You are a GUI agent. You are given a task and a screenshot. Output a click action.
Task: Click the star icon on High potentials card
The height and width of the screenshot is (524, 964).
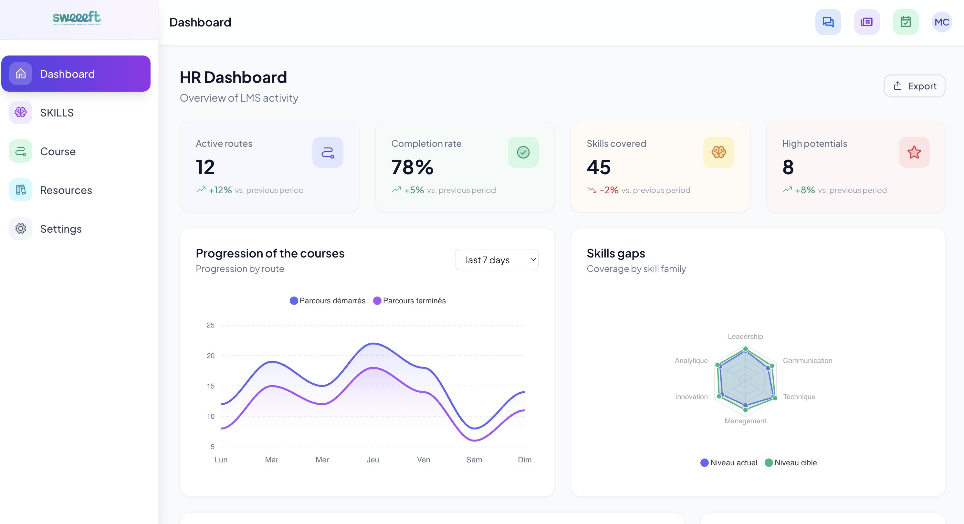point(914,152)
